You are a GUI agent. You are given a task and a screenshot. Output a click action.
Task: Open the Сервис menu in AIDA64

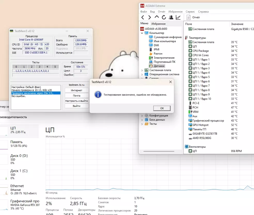tap(190, 12)
